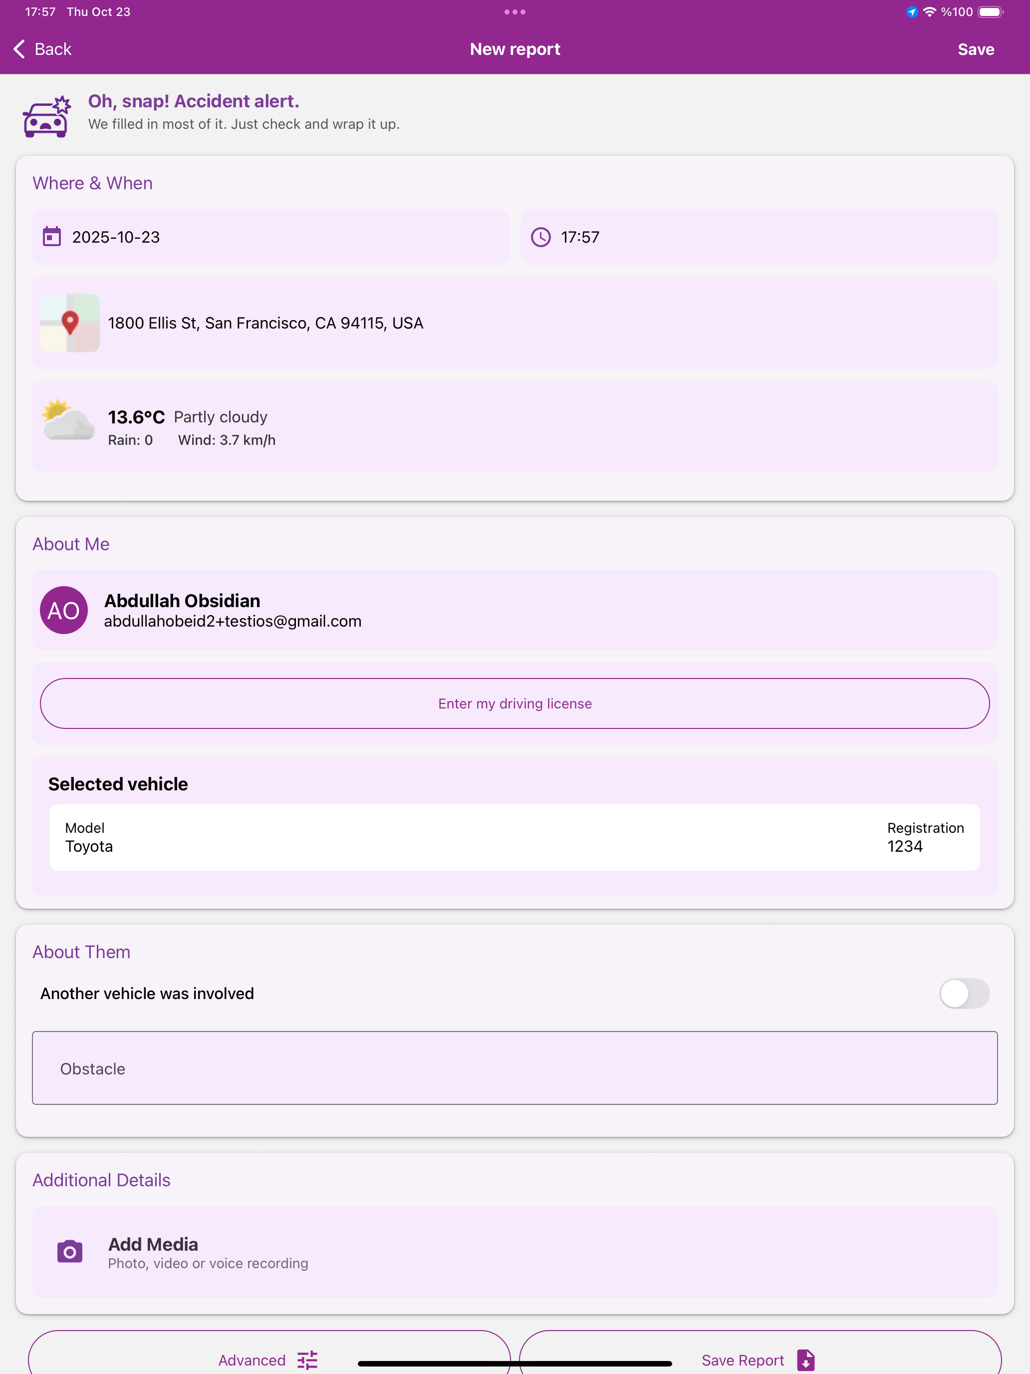This screenshot has height=1374, width=1030.
Task: Open the map pin thumbnail
Action: pyautogui.click(x=69, y=323)
